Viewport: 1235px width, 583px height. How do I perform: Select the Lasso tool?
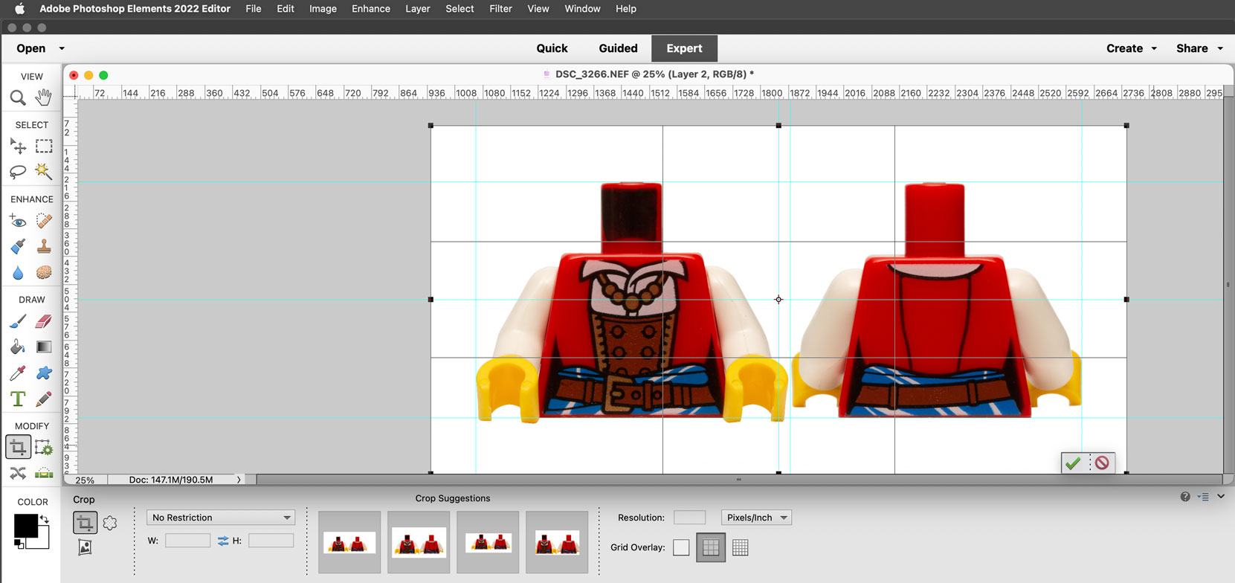(18, 172)
